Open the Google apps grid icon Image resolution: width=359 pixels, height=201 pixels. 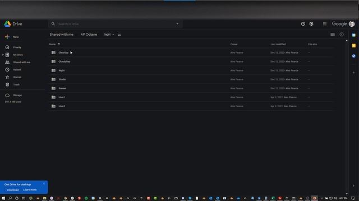click(x=325, y=23)
